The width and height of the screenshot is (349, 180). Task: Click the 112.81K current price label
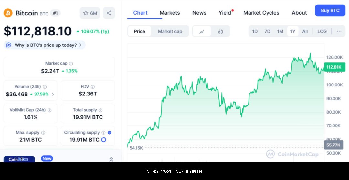pyautogui.click(x=334, y=67)
